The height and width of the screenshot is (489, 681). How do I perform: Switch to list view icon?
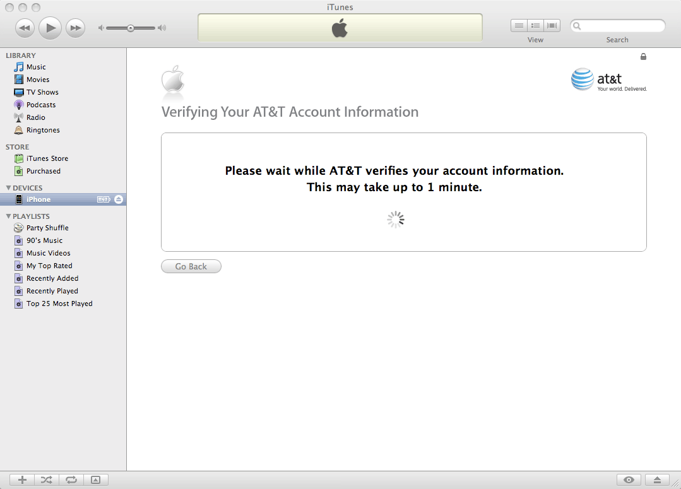(x=519, y=26)
